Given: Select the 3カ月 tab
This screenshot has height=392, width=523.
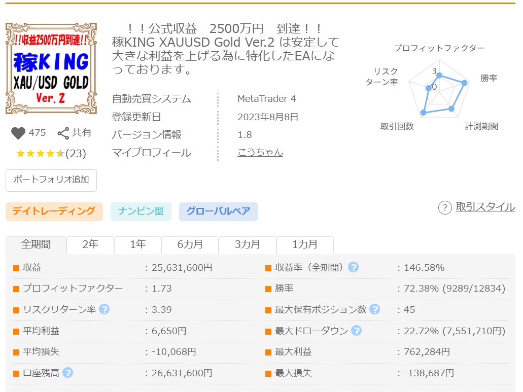Looking at the screenshot, I should pyautogui.click(x=248, y=244).
